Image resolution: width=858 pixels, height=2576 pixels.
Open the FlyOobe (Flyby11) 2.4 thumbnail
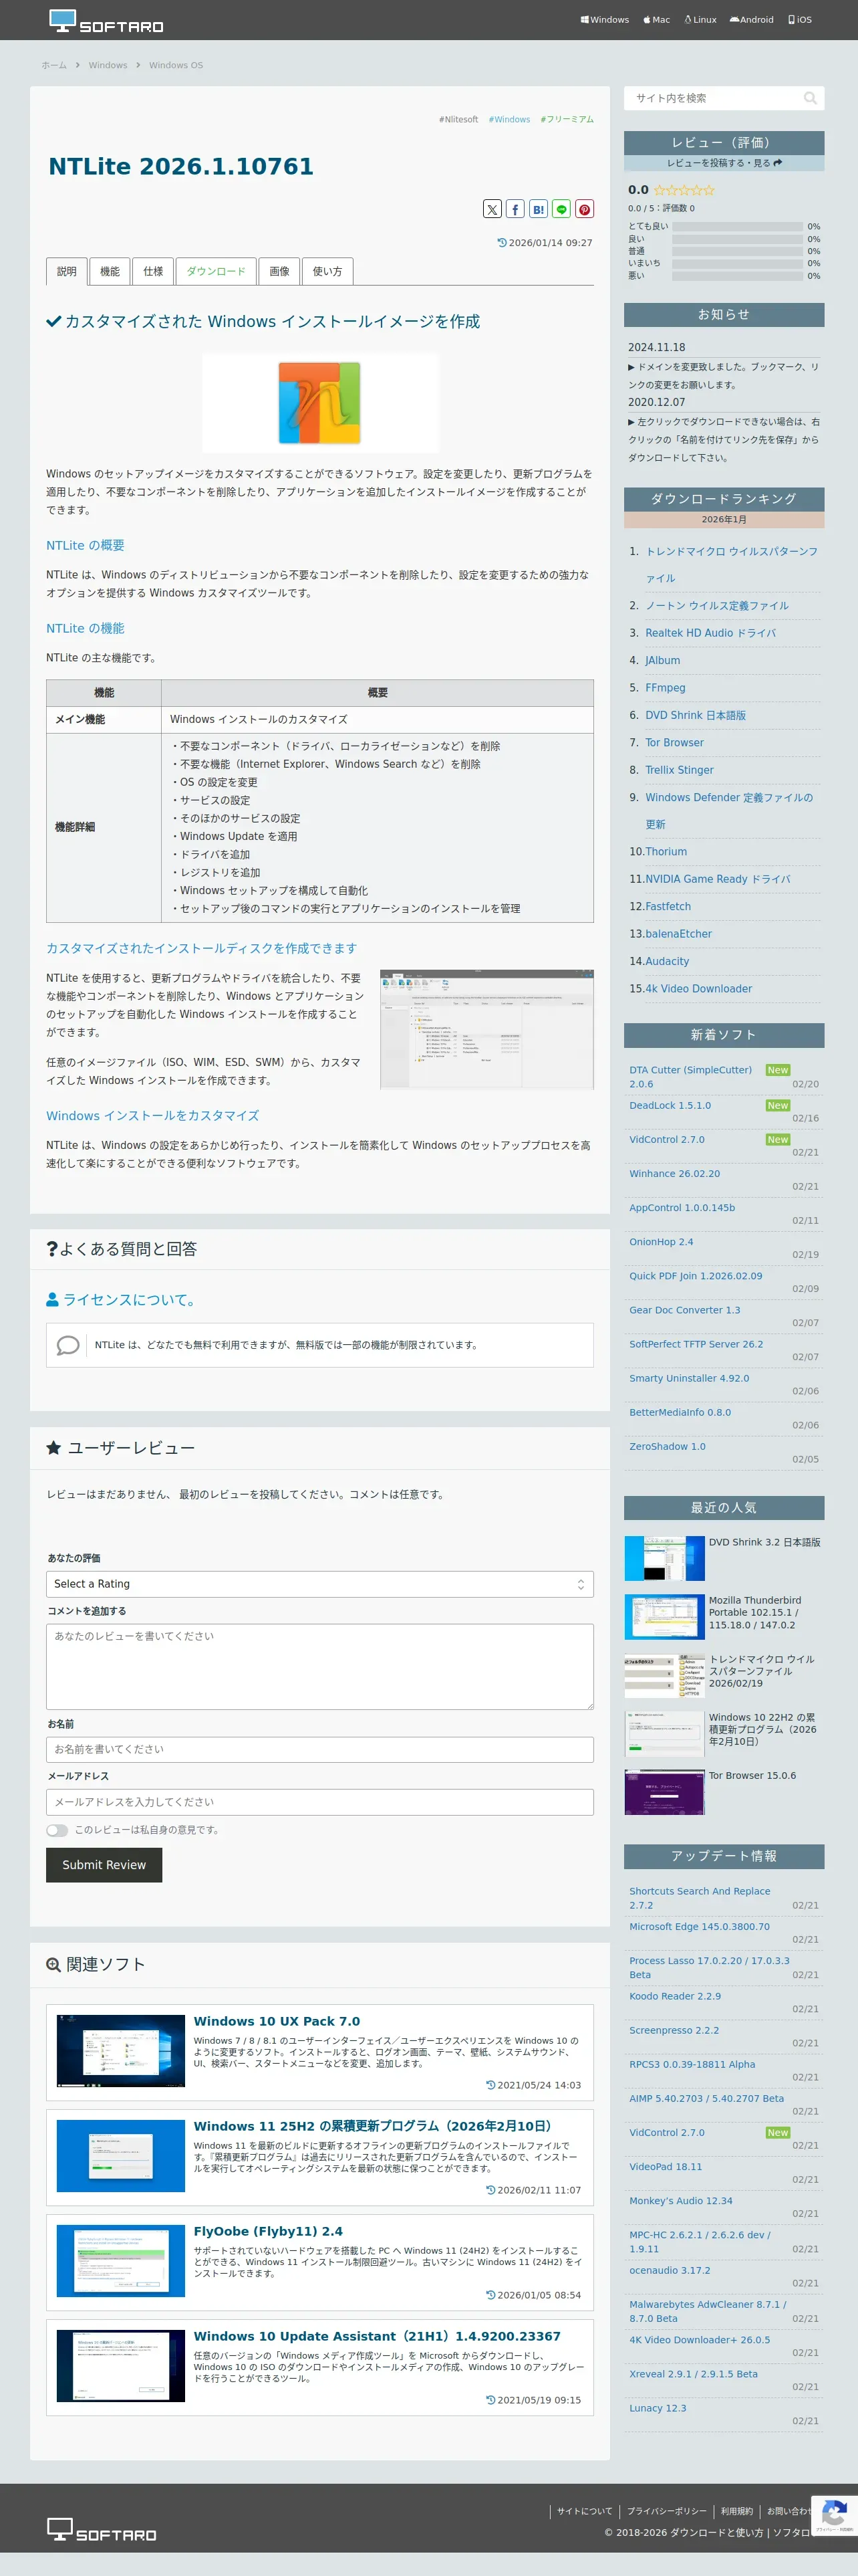click(x=121, y=2261)
